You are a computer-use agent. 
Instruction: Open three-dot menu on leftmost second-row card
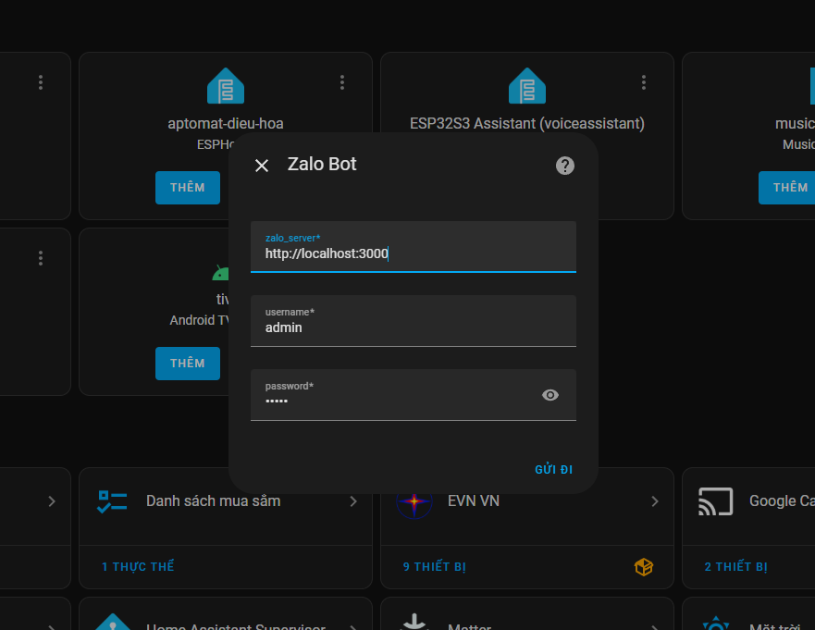[41, 258]
